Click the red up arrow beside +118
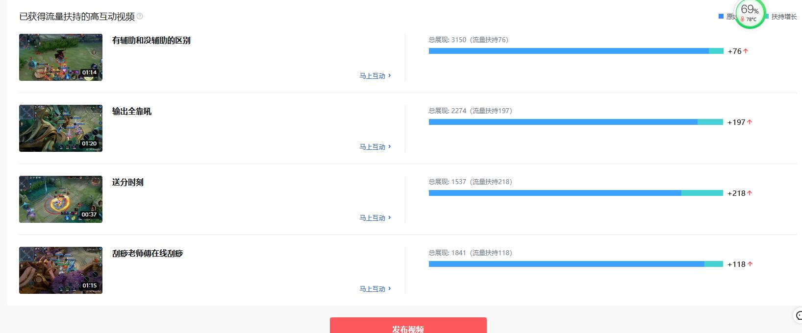This screenshot has height=333, width=802. tap(750, 264)
